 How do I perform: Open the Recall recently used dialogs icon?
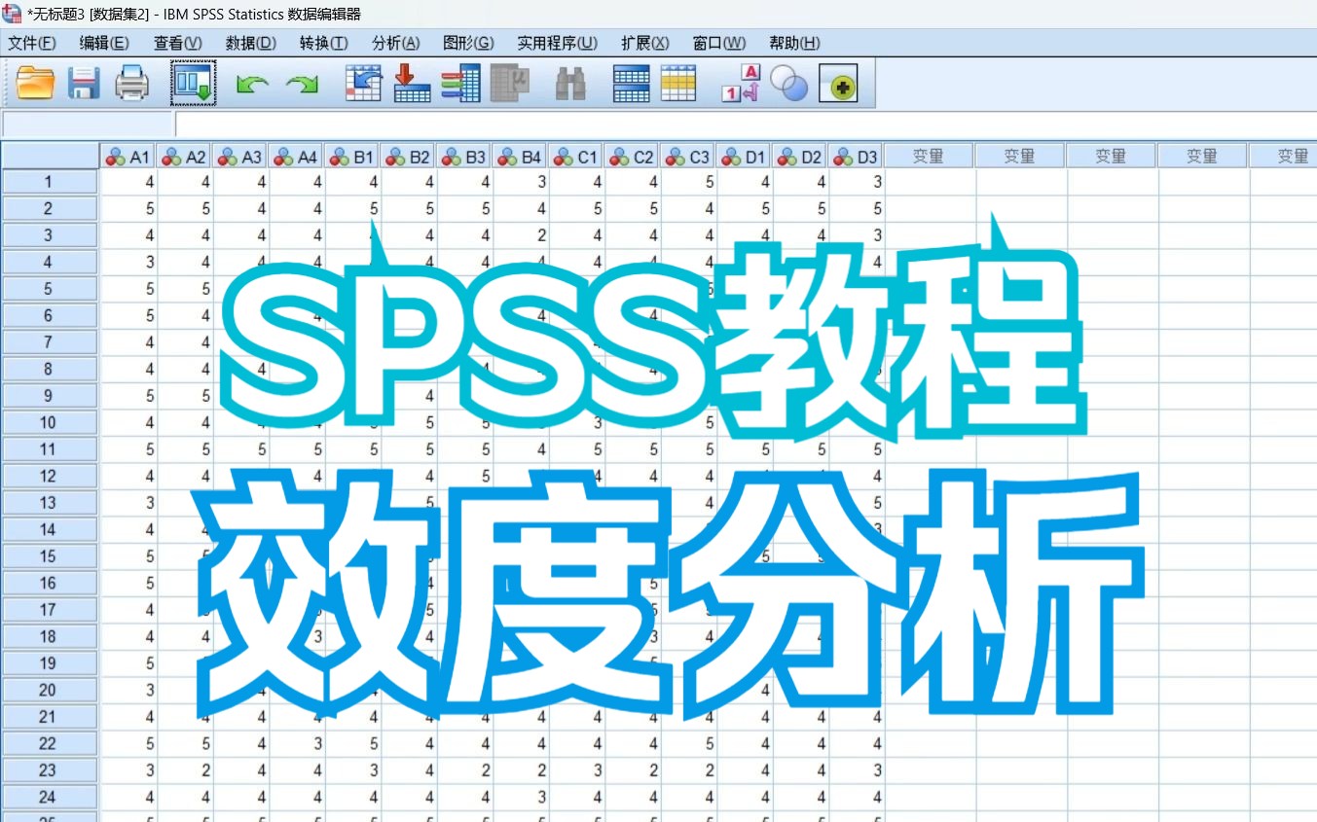193,84
